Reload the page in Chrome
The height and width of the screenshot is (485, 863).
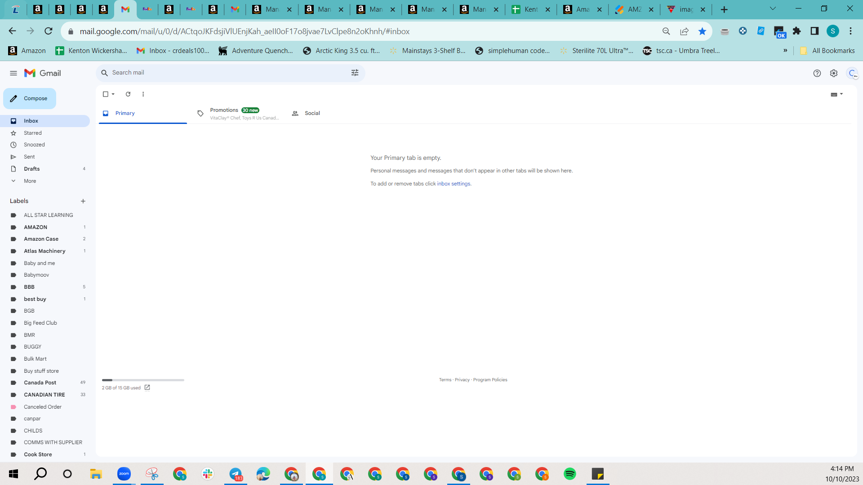coord(49,31)
